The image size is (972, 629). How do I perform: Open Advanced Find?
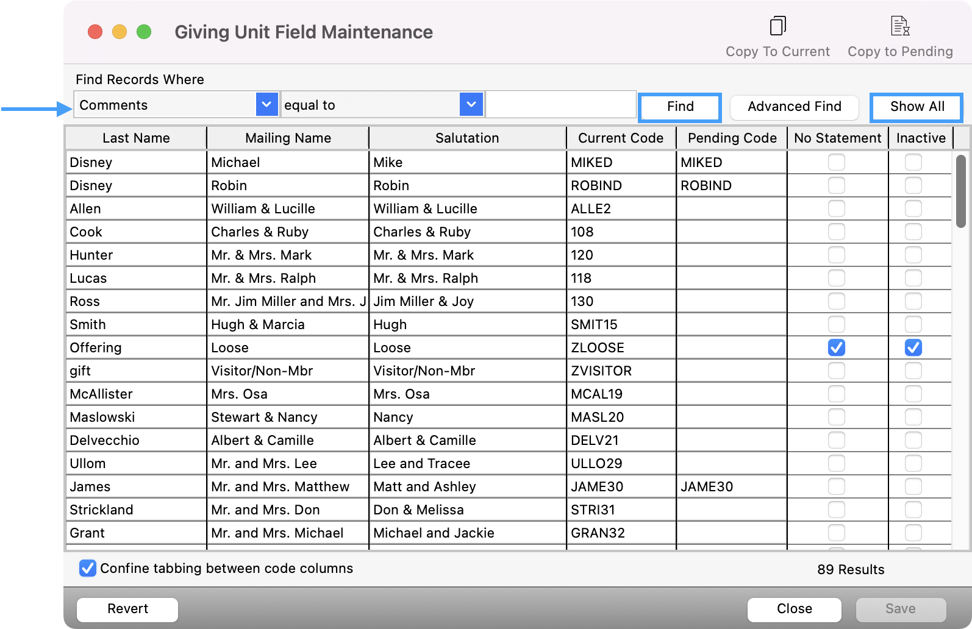tap(794, 107)
